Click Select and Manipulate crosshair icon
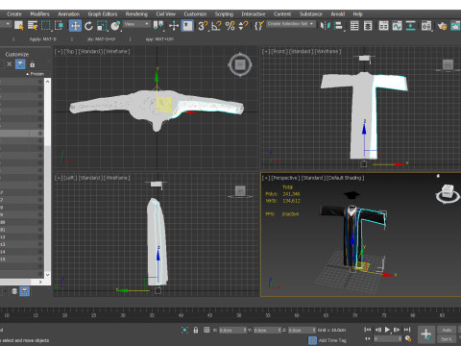Screen dimensions: 461x346 pos(174,26)
